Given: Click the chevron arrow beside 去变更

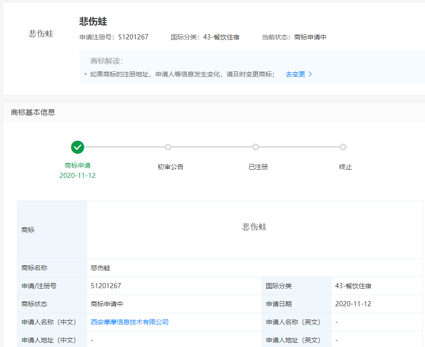Looking at the screenshot, I should (311, 74).
